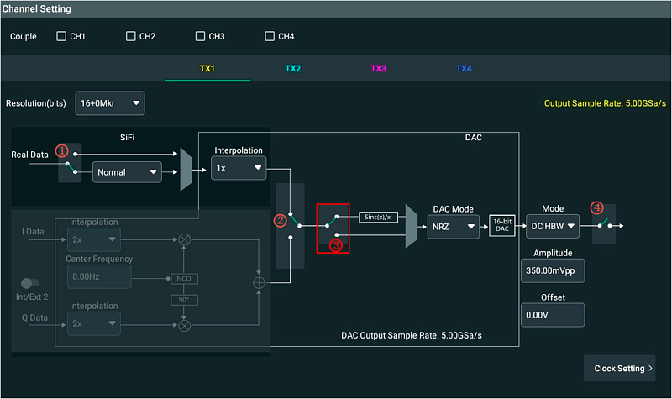Image resolution: width=672 pixels, height=399 pixels.
Task: Switch to the TX2 tab
Action: (x=292, y=68)
